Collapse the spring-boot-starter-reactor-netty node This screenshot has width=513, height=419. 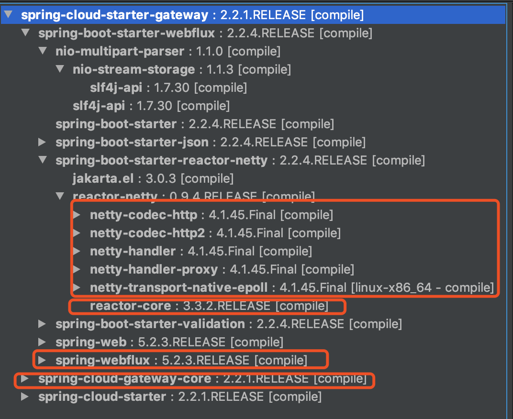(x=43, y=160)
